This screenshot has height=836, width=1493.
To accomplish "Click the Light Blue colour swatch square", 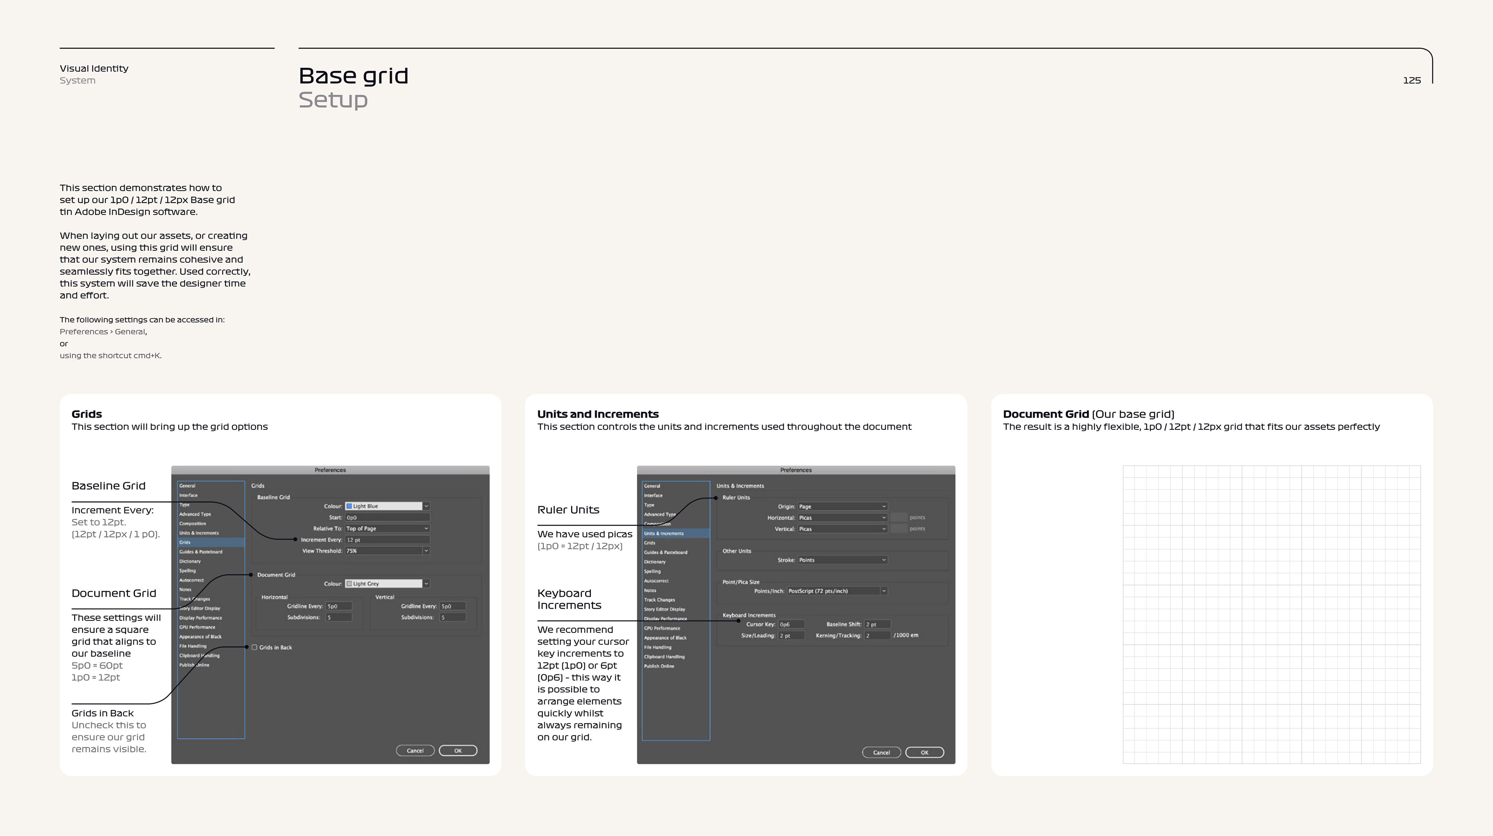I will [x=349, y=506].
